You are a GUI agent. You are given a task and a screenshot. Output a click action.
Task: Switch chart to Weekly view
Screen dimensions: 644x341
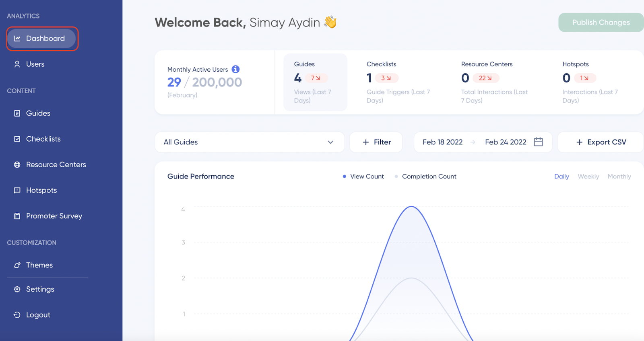588,177
